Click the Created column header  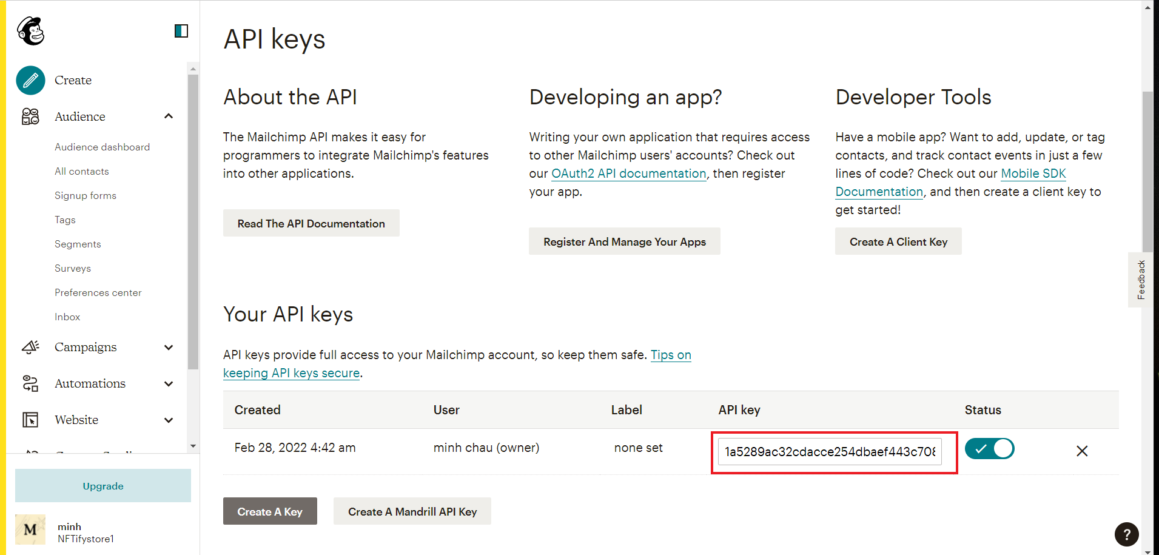pyautogui.click(x=257, y=410)
